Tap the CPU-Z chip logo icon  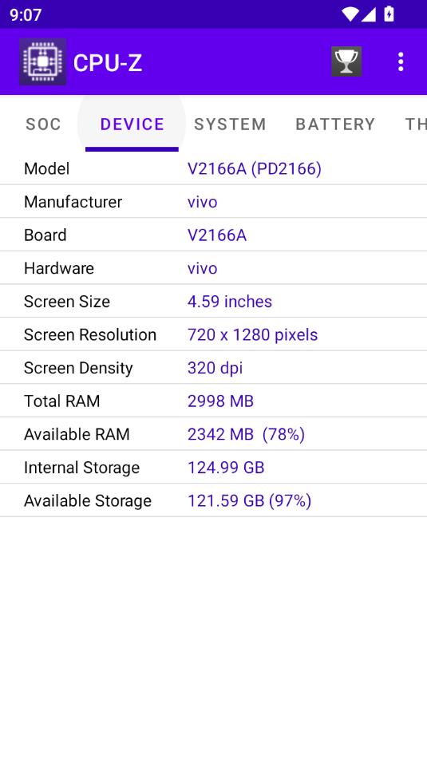(x=42, y=61)
